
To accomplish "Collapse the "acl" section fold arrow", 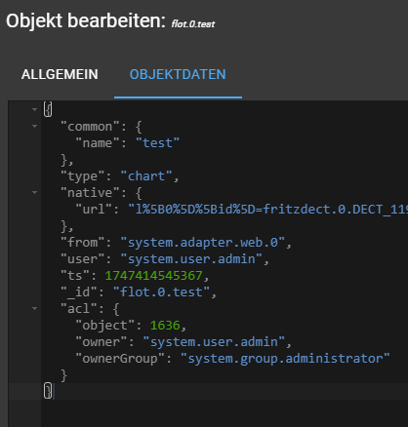I will point(34,308).
